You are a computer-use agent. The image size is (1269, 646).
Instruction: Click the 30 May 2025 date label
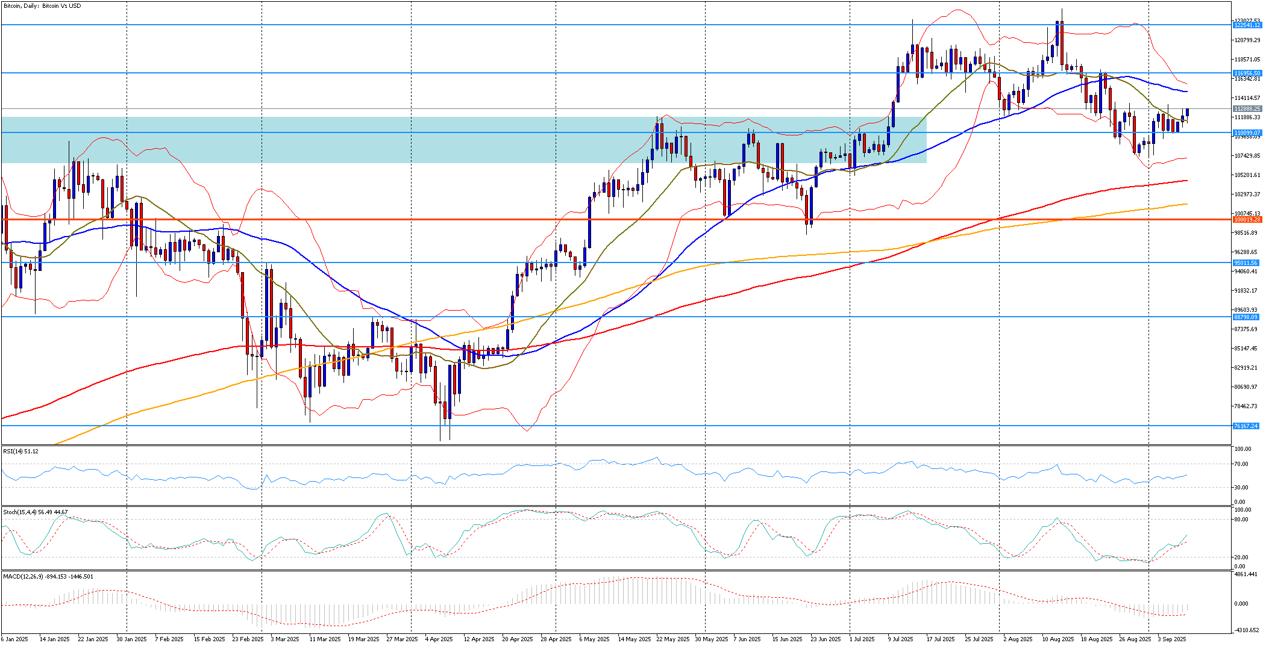[x=712, y=639]
